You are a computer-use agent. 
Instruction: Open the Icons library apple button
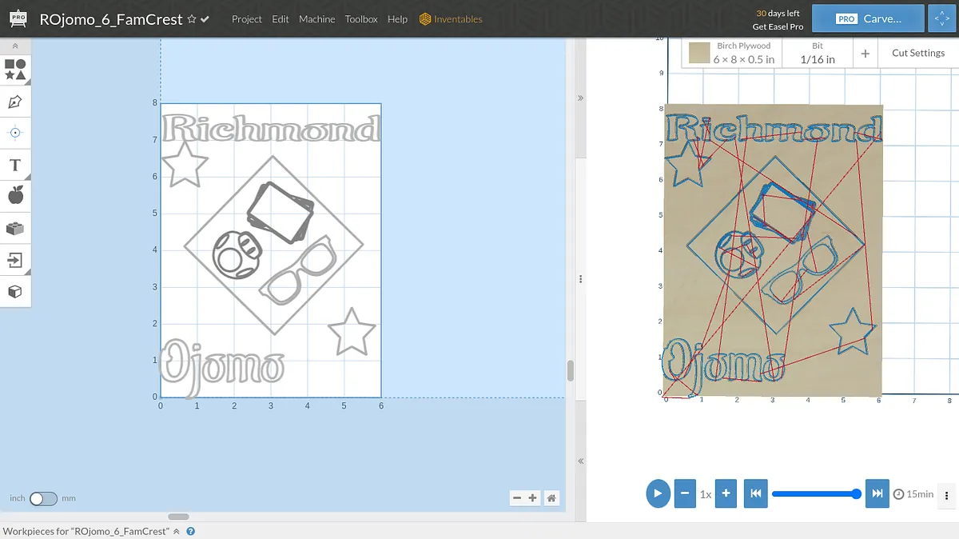[x=15, y=196]
